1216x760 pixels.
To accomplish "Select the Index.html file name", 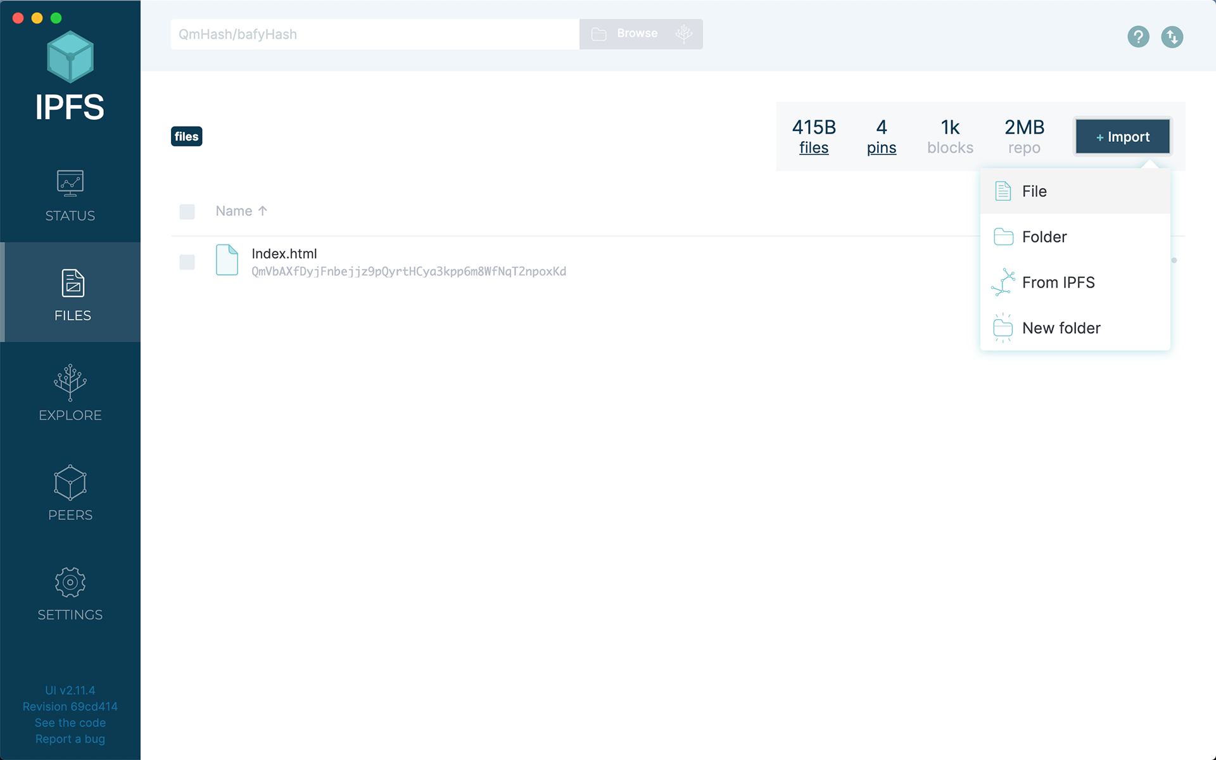I will (x=284, y=253).
